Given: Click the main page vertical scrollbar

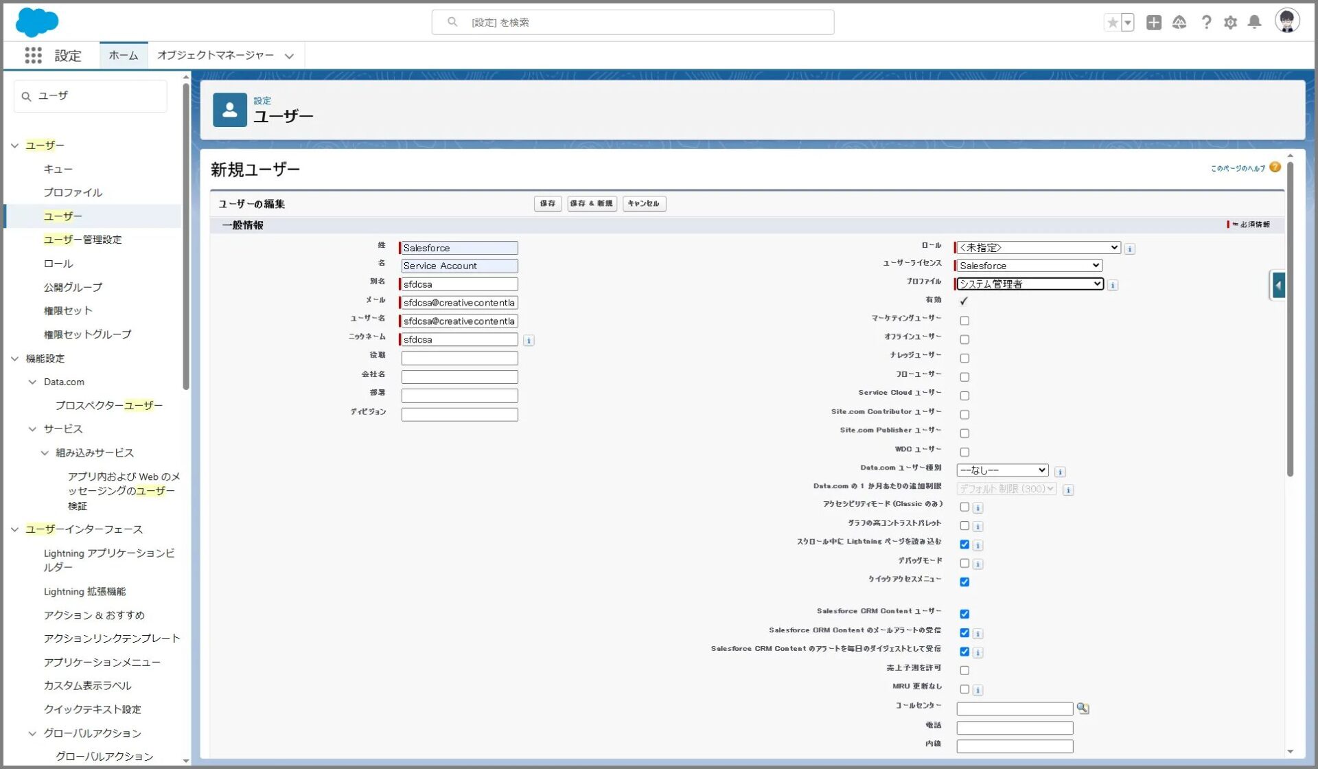Looking at the screenshot, I should point(1291,318).
